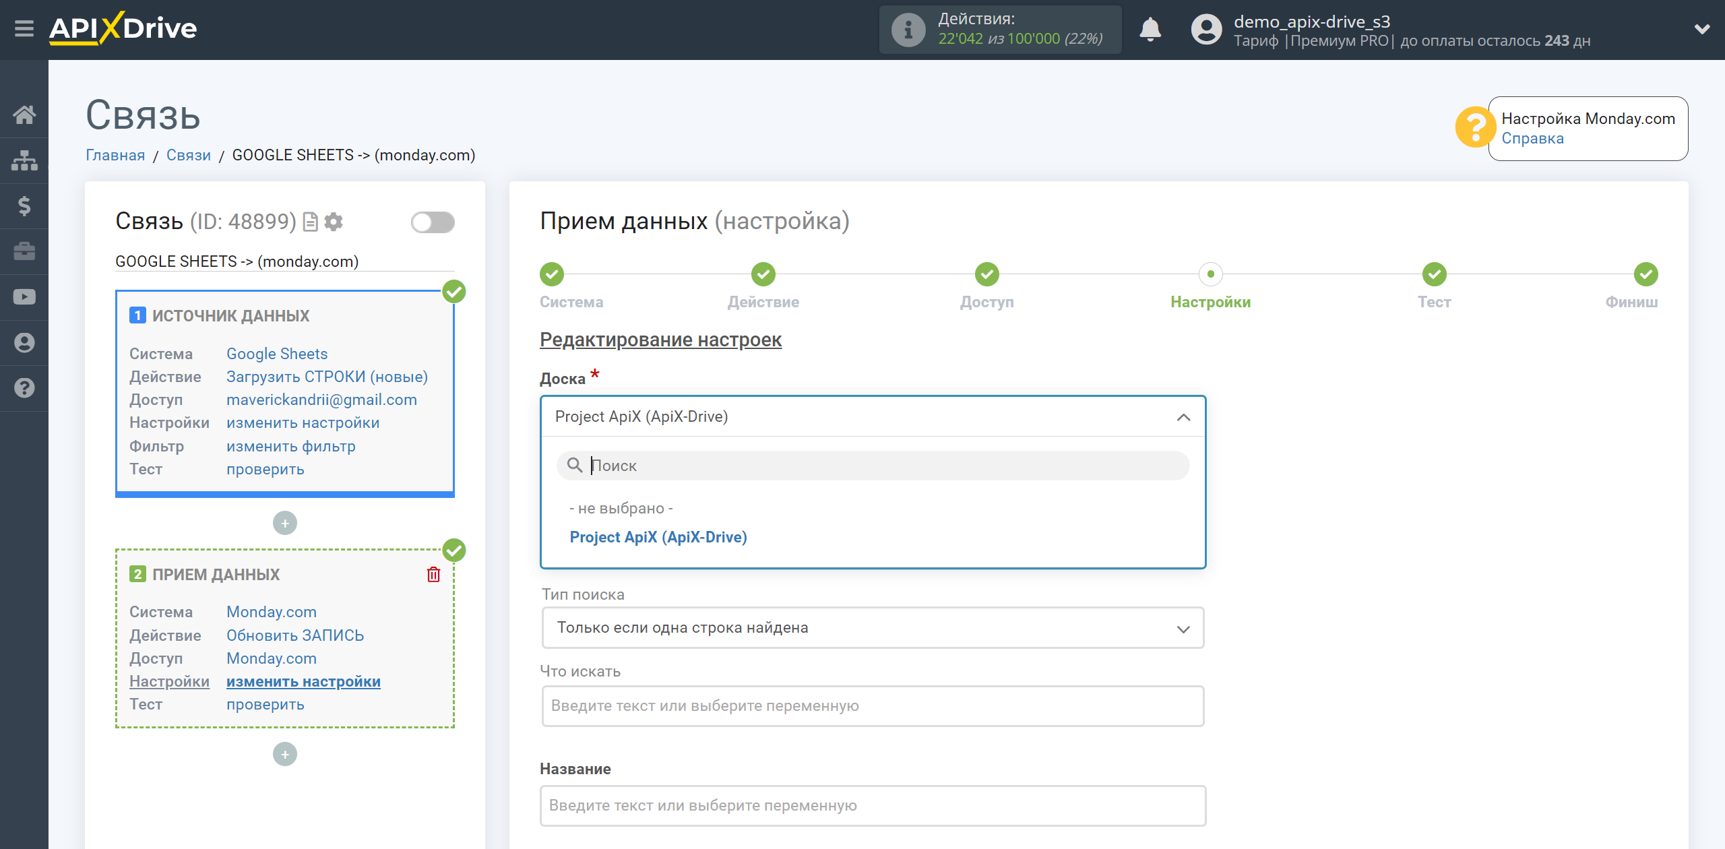Screen dimensions: 1725x849
Task: Select Project ApiX (ApiX-Drive) option in list
Action: pyautogui.click(x=658, y=537)
